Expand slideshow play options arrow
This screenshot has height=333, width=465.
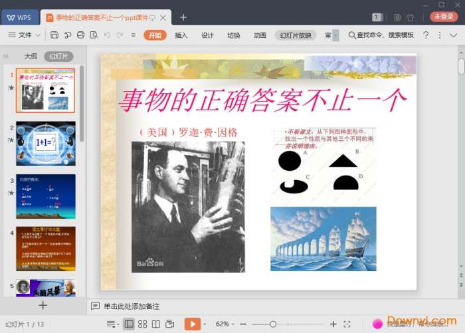coord(205,324)
